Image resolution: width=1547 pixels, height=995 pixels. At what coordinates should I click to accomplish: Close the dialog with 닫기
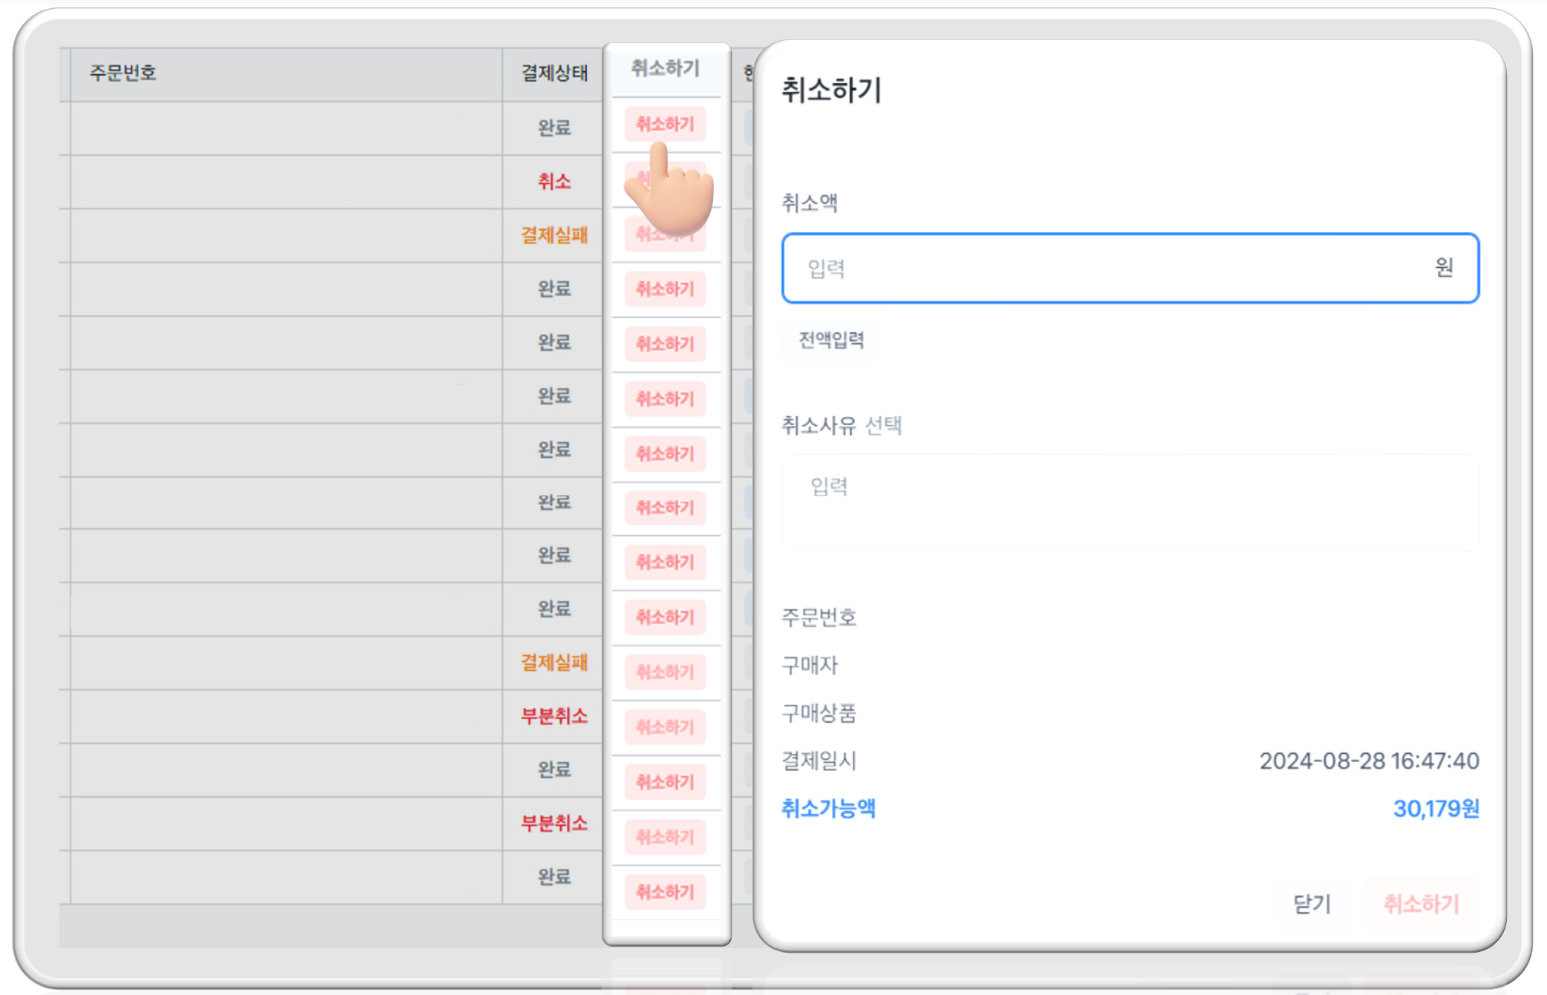tap(1312, 904)
